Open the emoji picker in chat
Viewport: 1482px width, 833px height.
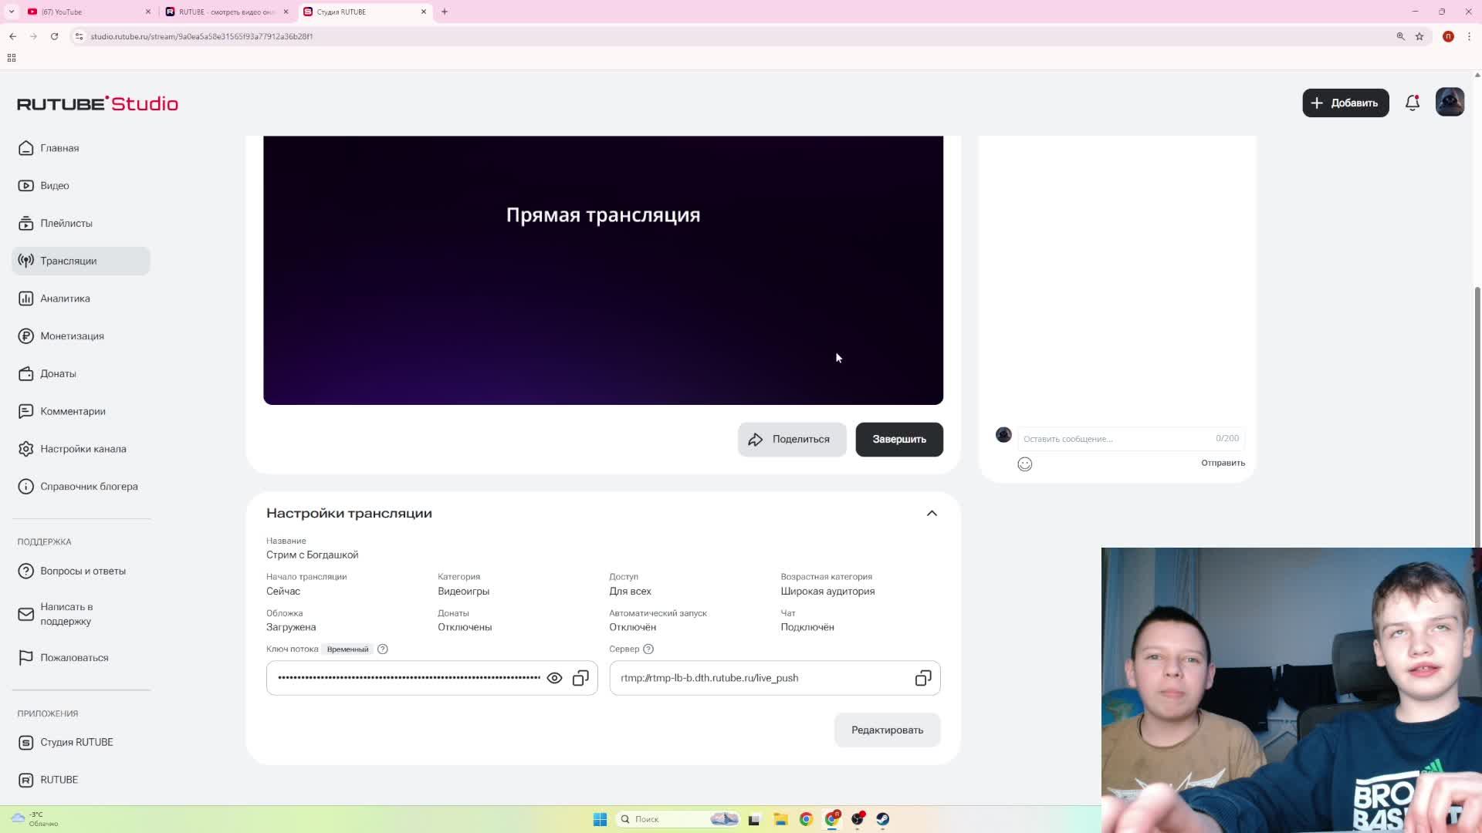point(1024,464)
